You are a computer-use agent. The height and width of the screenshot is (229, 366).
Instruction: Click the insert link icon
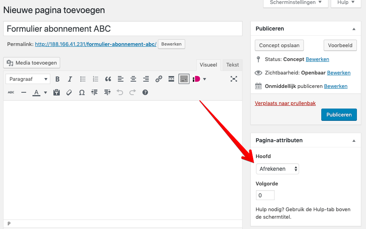click(159, 79)
